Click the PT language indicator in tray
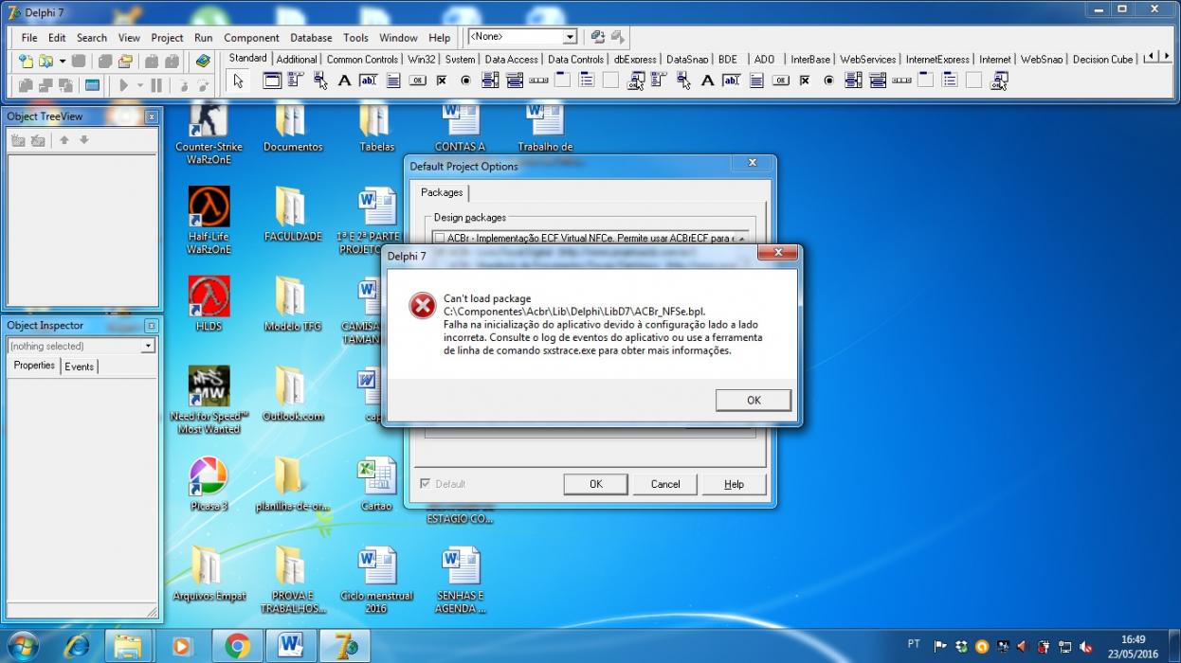The height and width of the screenshot is (663, 1181). (x=914, y=644)
